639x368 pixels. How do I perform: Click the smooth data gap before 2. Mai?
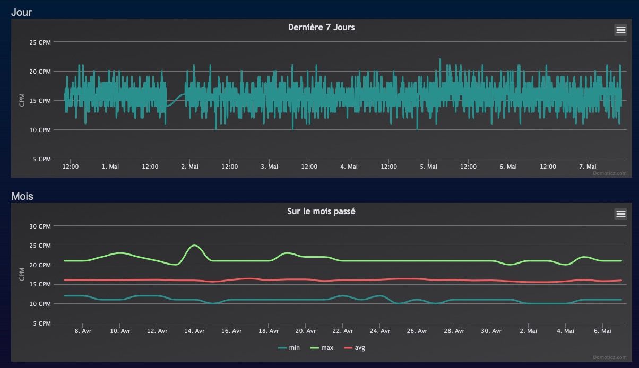coord(175,100)
